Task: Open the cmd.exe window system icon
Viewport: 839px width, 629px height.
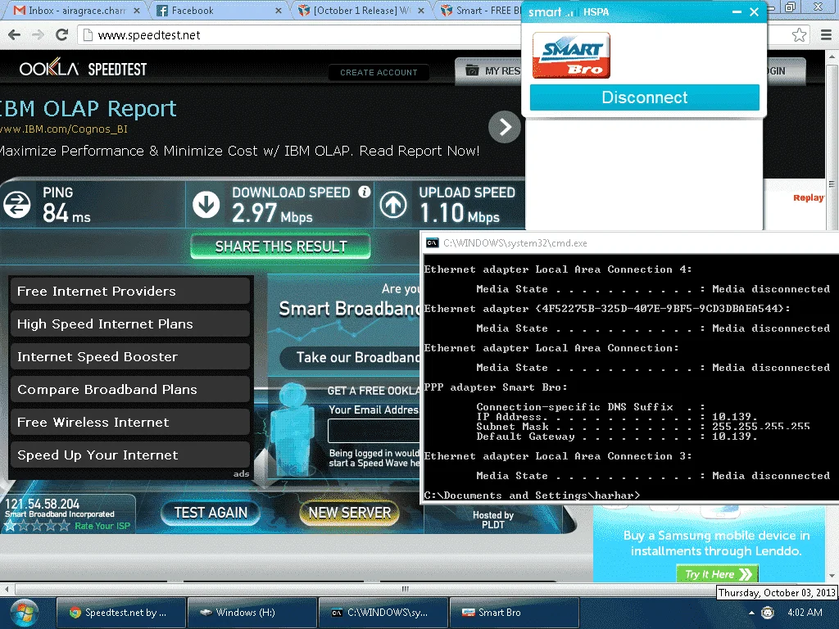Action: [x=433, y=242]
